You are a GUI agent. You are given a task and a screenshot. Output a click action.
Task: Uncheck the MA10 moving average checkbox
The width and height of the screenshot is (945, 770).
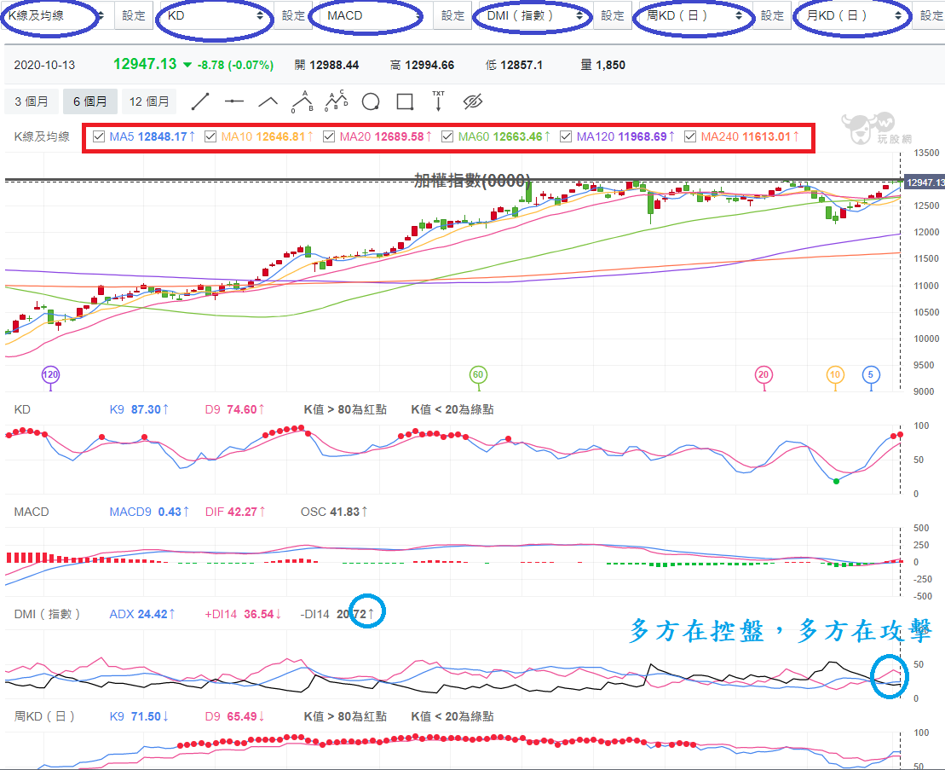[210, 137]
